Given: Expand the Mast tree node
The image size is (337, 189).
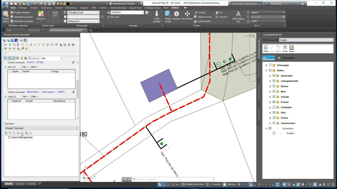Looking at the screenshot, I should click(x=270, y=91).
